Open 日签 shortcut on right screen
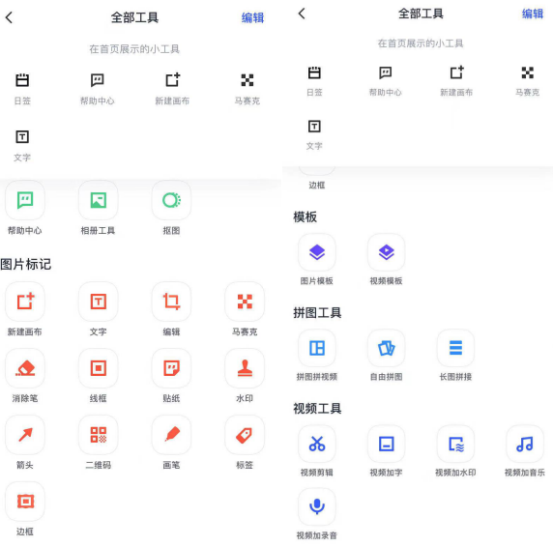The width and height of the screenshot is (553, 547). click(314, 81)
